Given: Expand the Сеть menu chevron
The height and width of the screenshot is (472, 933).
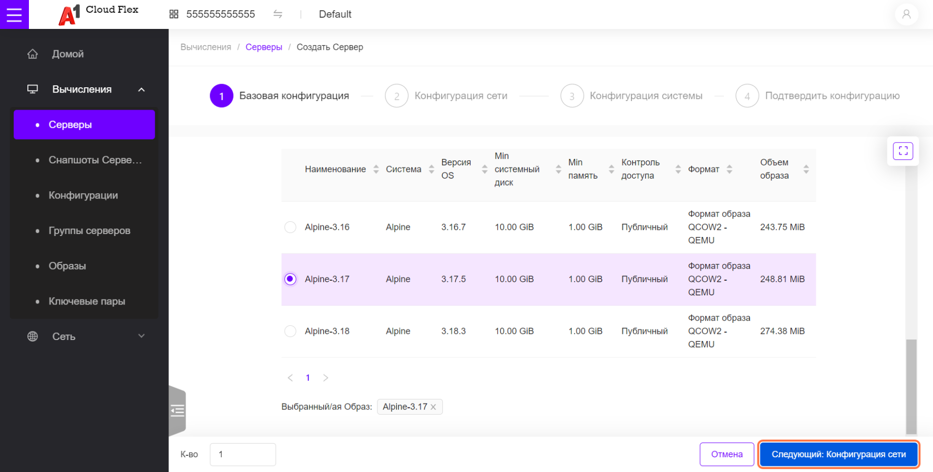Looking at the screenshot, I should click(142, 336).
